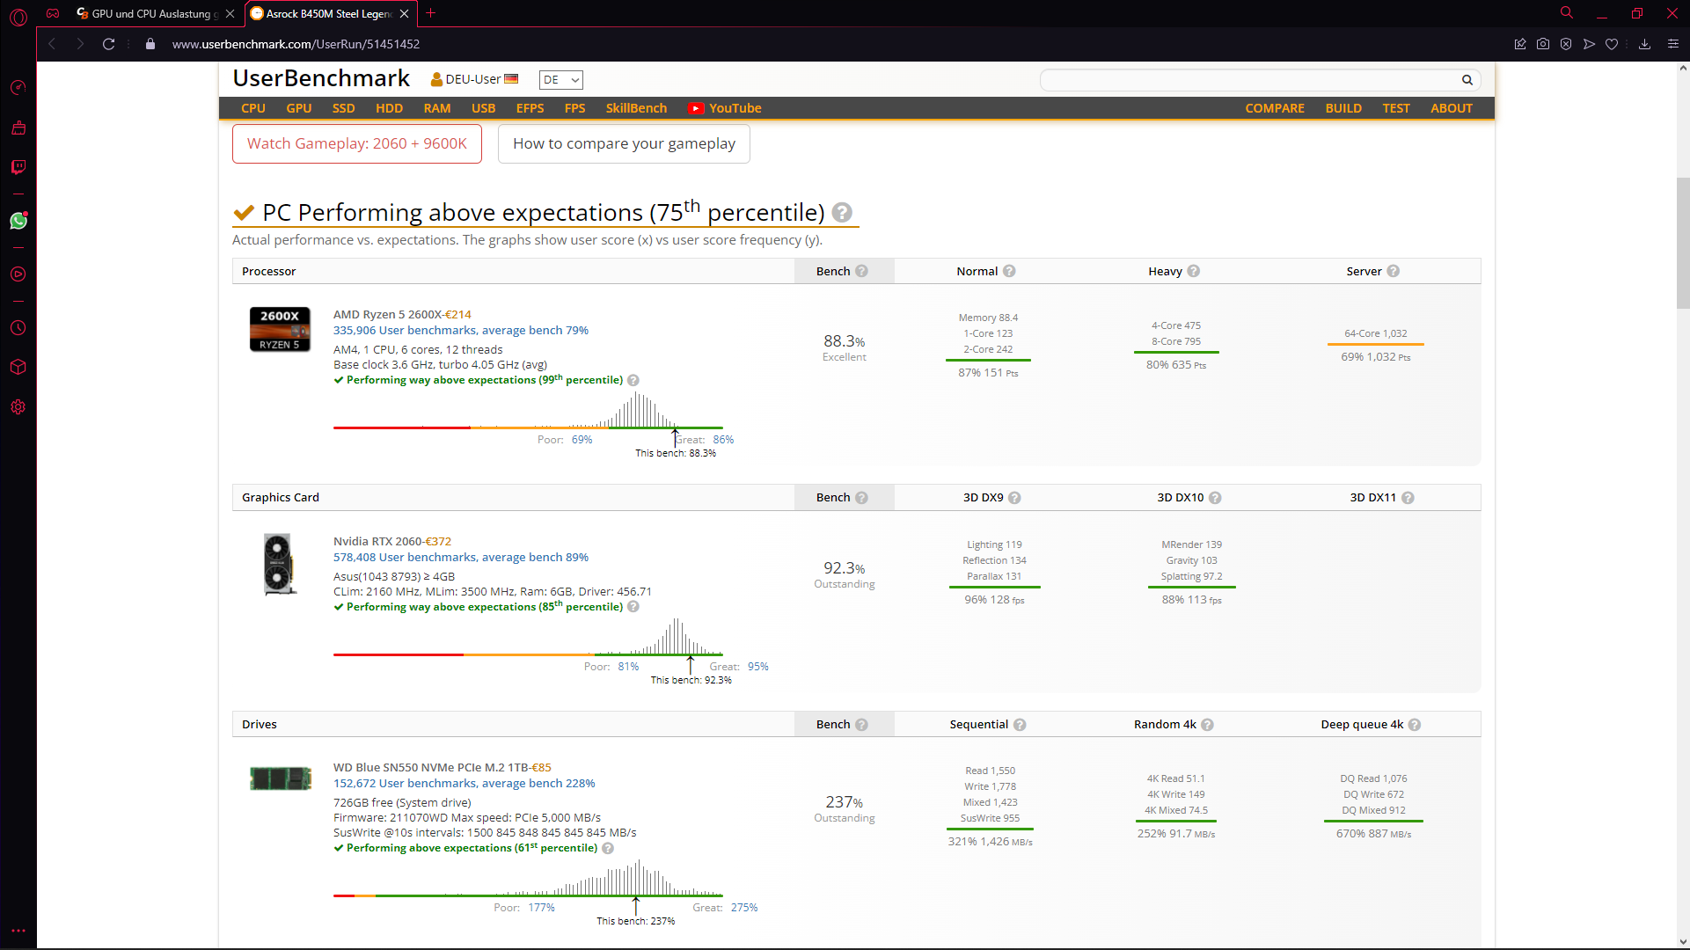Click the vertical page scrollbar thumb
1690x950 pixels.
(1682, 242)
